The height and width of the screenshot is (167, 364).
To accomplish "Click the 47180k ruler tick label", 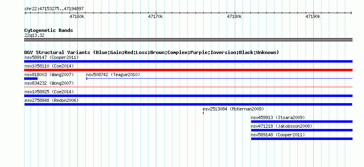I will [x=234, y=16].
